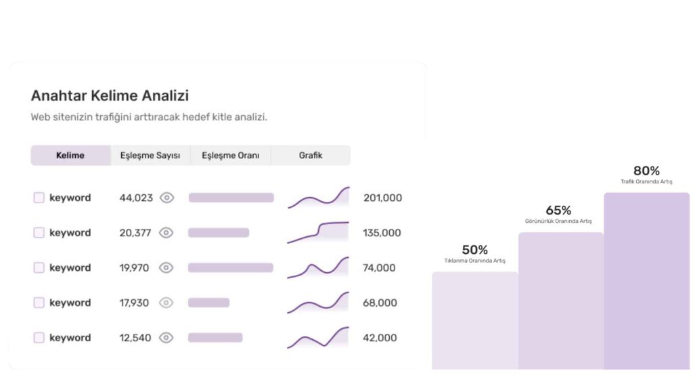Viewport: 693px width, 390px height.
Task: Click the trend graph beside 135,000
Action: point(318,232)
